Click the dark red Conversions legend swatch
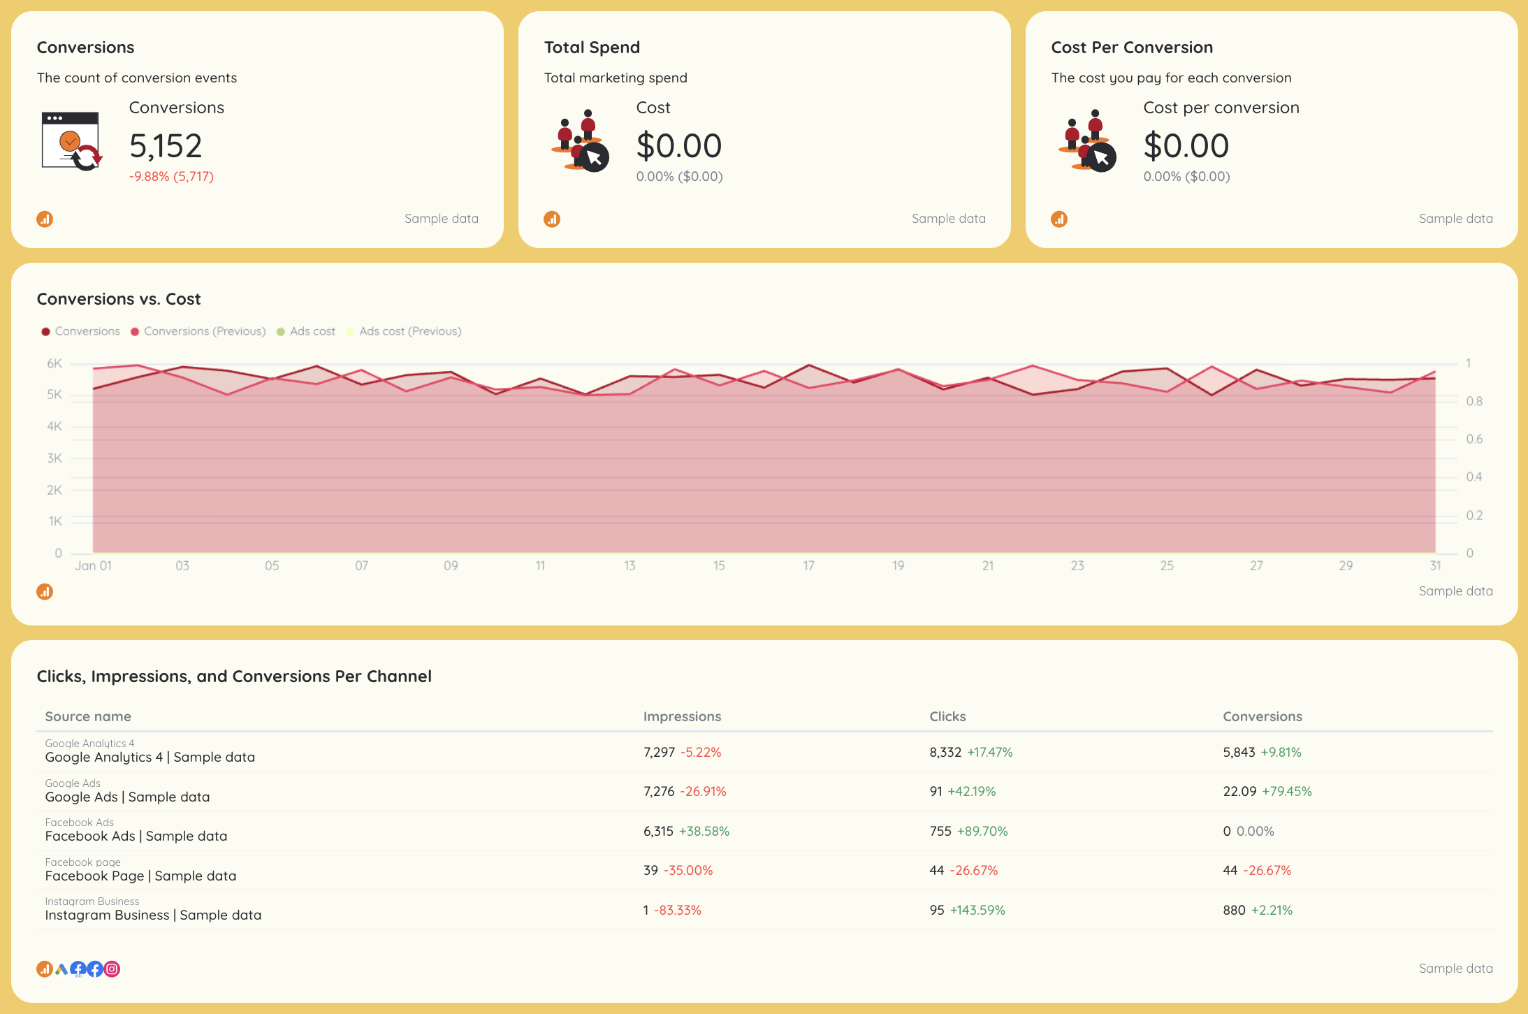 coord(46,331)
